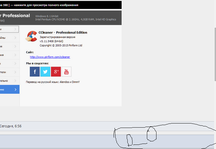Click the 'CCleaner - Professional Edition' heading
This screenshot has height=149, width=216.
[63, 33]
